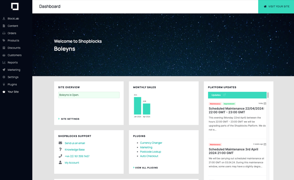
Task: Select Your Site in the sidebar
Action: point(13,92)
